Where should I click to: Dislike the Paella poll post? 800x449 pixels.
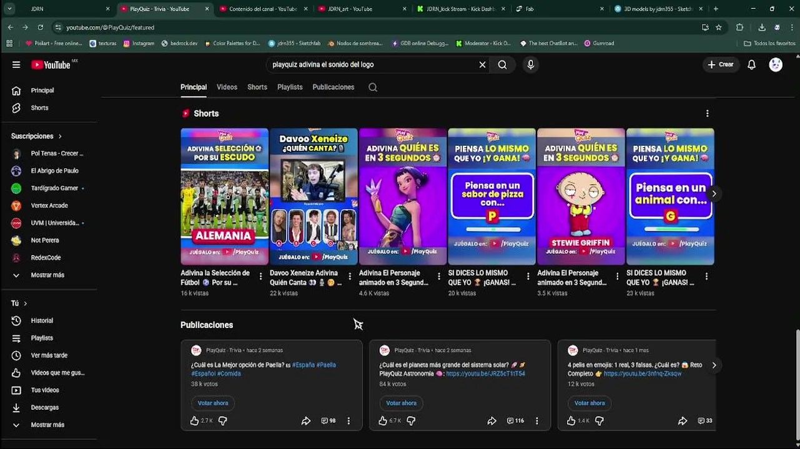tap(222, 421)
